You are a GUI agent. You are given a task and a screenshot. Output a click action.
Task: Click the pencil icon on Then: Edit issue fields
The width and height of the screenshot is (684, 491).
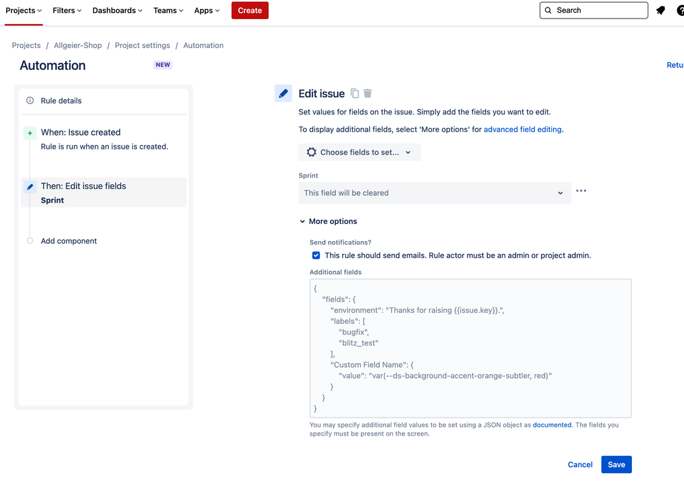click(29, 186)
